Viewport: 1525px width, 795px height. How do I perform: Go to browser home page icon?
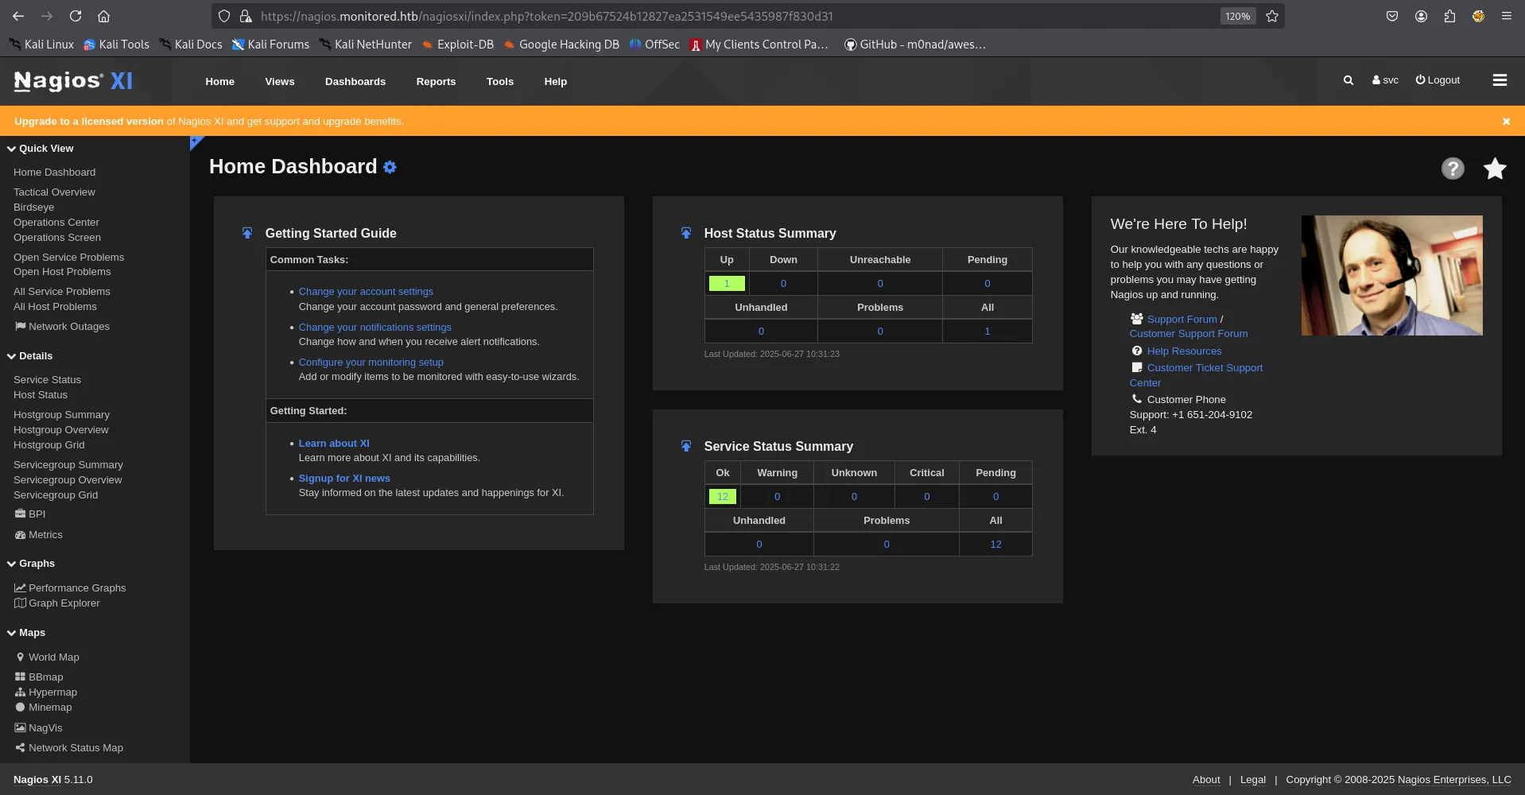(103, 16)
